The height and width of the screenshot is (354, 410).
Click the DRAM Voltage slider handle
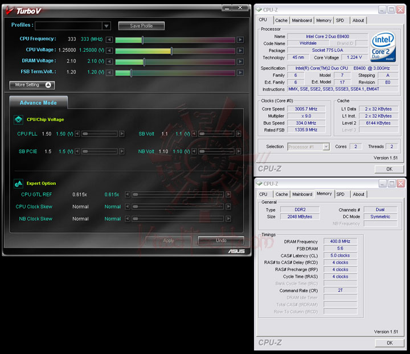click(x=144, y=62)
